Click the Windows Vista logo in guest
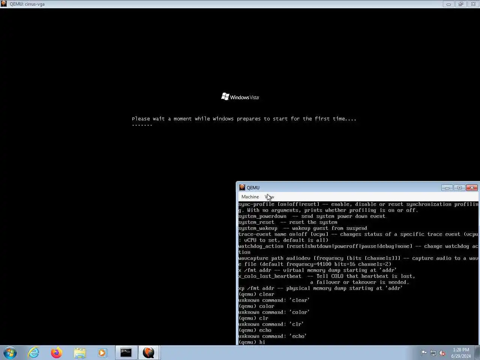 (240, 97)
